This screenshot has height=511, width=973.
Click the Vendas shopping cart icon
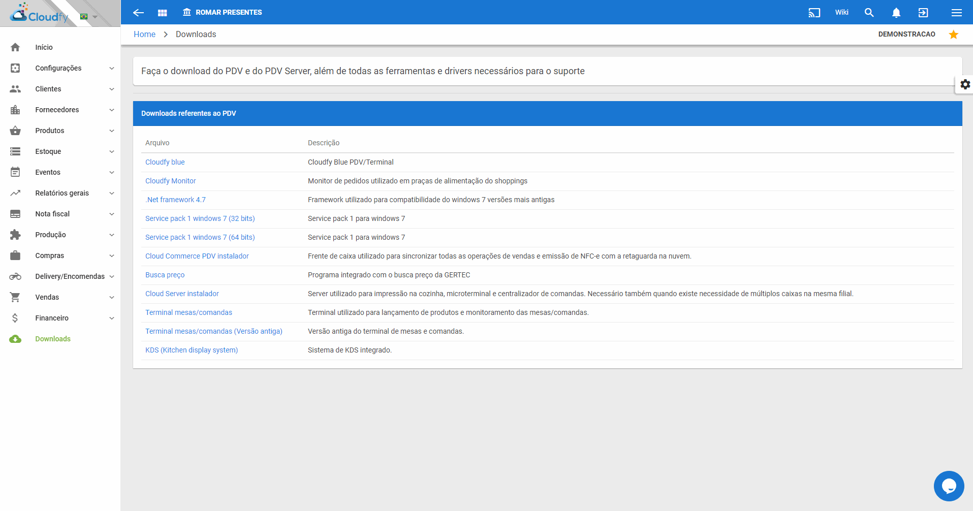(15, 297)
